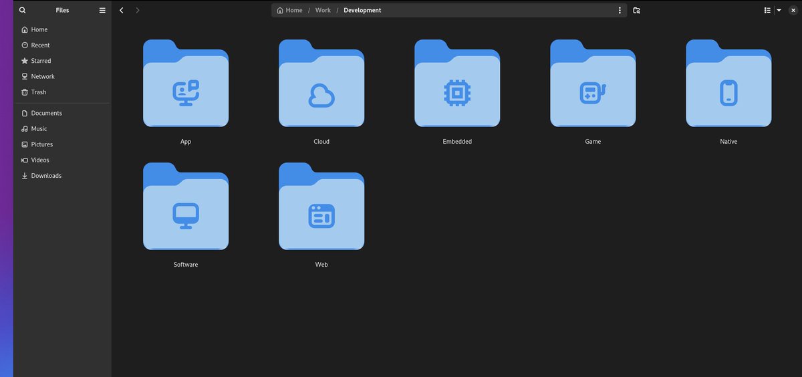802x377 pixels.
Task: Click the Native folder name label
Action: click(728, 142)
